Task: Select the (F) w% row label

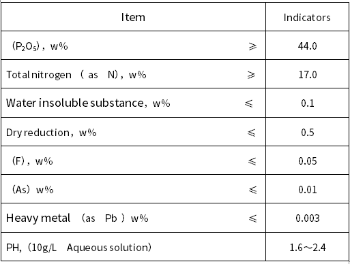Action: pos(32,161)
